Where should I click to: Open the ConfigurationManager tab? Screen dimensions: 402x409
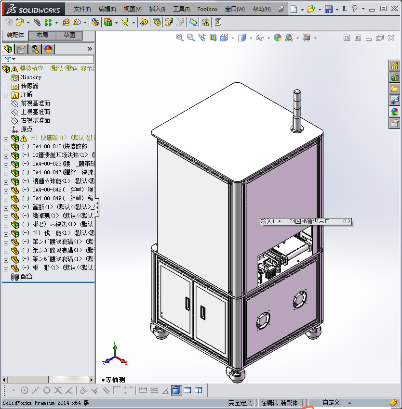pyautogui.click(x=35, y=49)
